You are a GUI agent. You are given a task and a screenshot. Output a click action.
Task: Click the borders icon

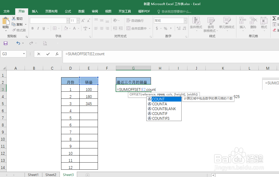[55, 28]
